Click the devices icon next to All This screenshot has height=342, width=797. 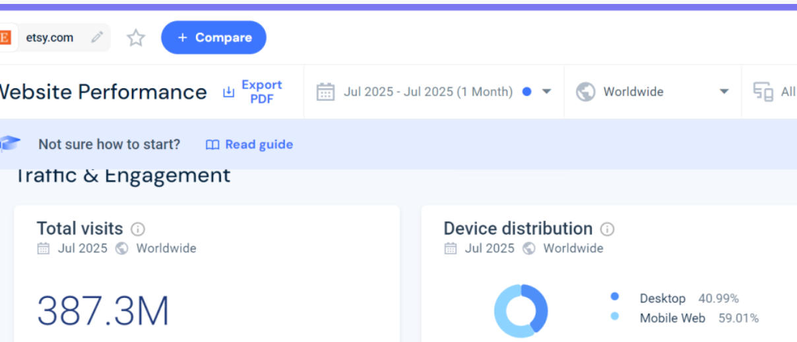pos(763,92)
